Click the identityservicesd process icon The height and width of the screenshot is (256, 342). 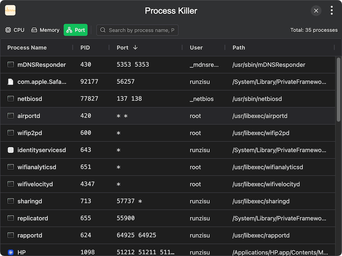coord(11,150)
